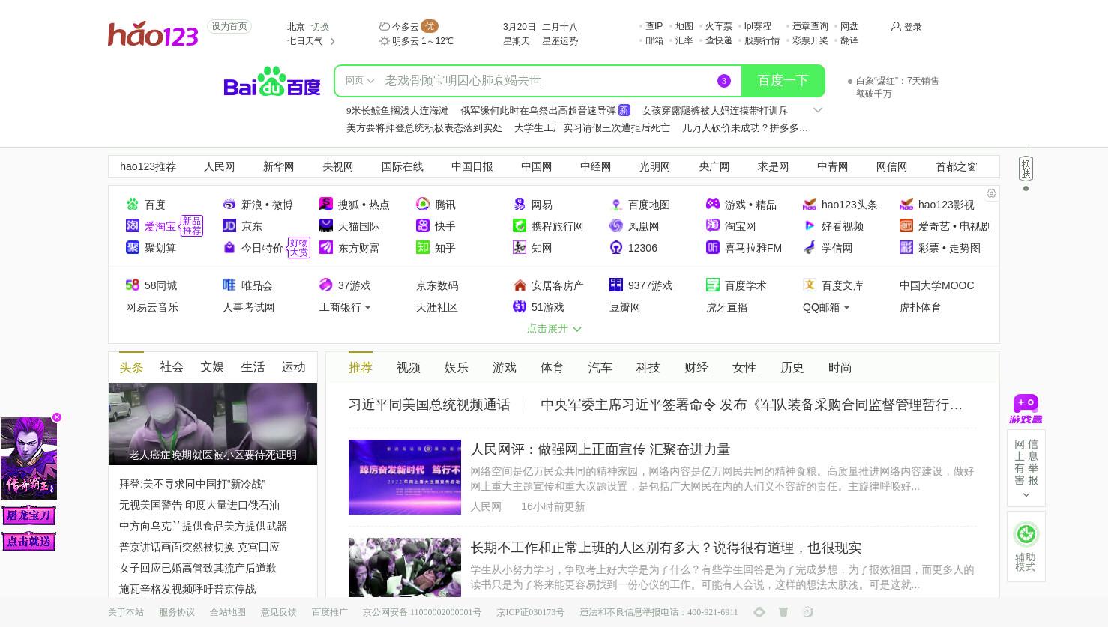Click the 换肤 skin switcher

[1026, 169]
